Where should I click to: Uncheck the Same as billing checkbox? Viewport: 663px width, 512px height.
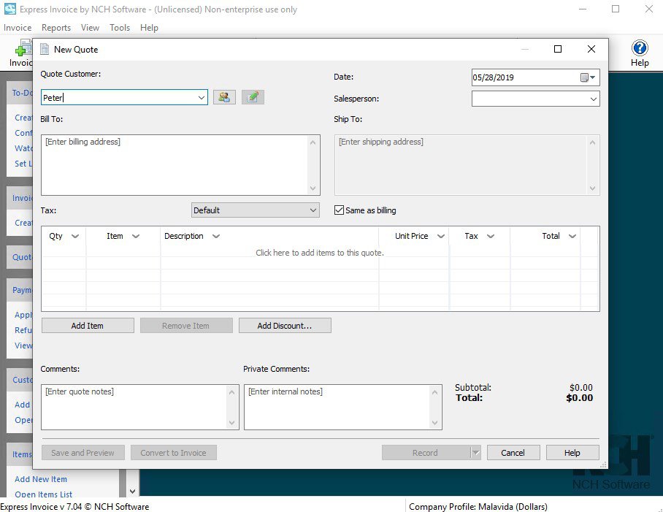tap(339, 210)
